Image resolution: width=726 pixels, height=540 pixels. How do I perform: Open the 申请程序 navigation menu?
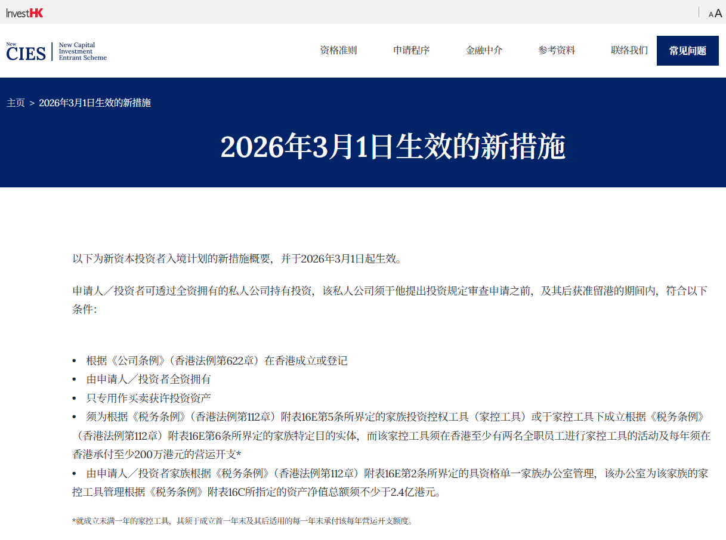tap(411, 51)
